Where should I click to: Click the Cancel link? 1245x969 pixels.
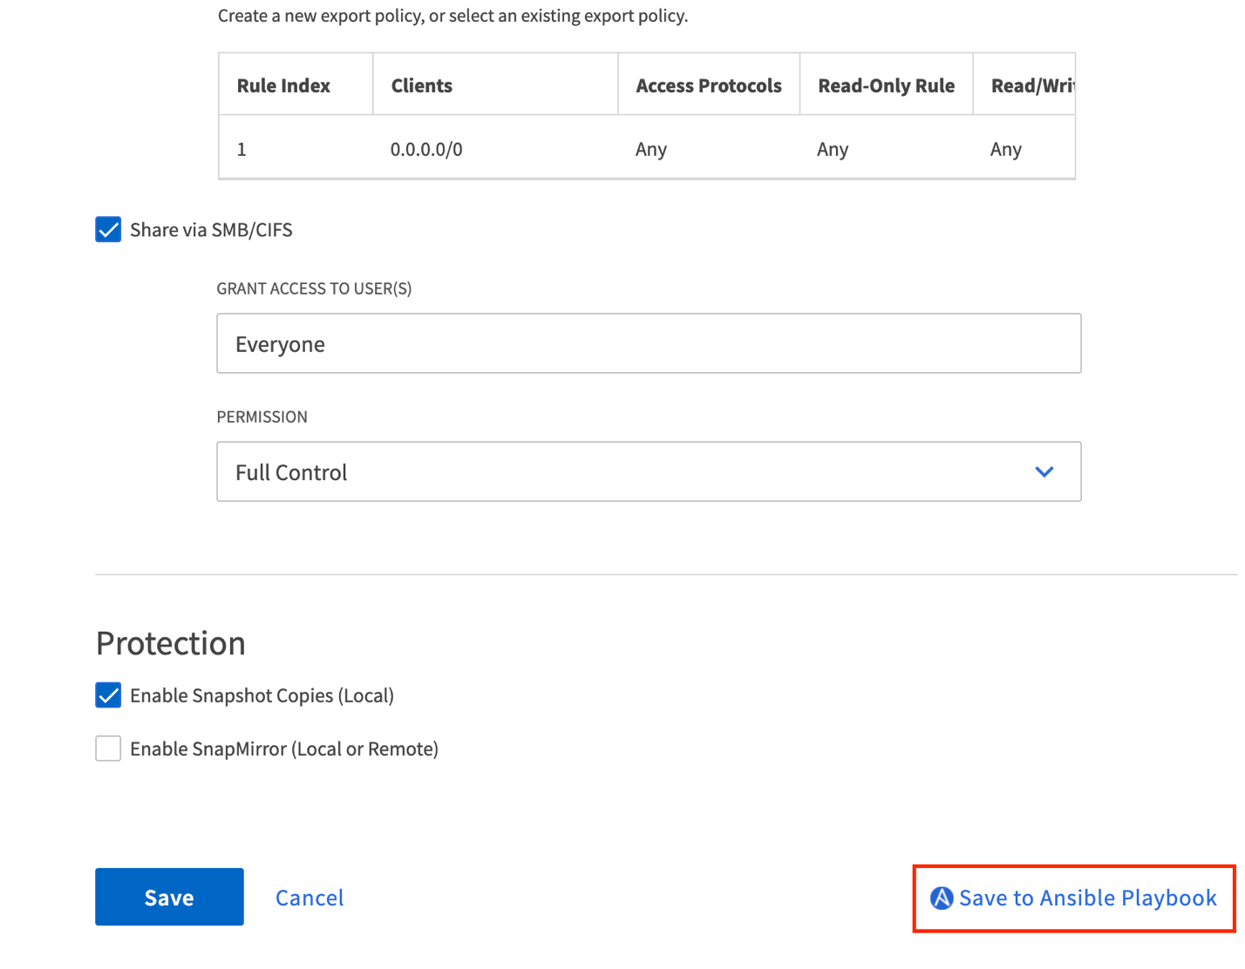click(x=310, y=898)
